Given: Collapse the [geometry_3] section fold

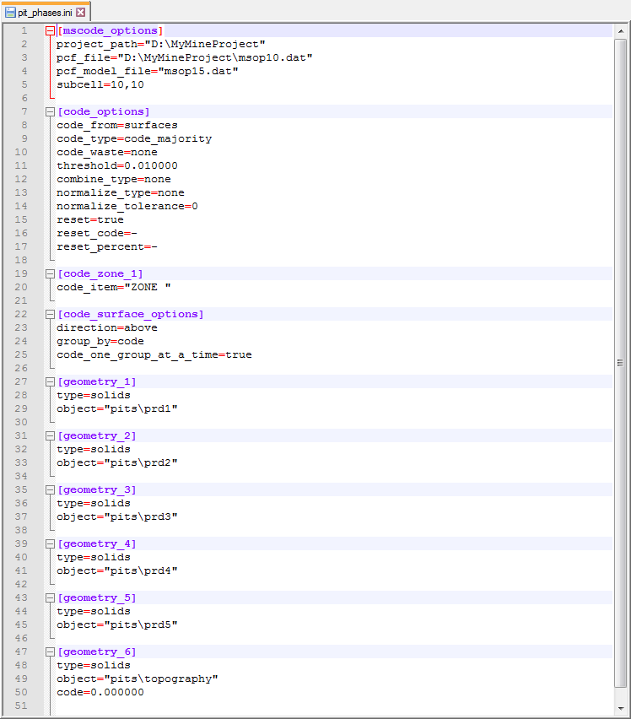Looking at the screenshot, I should point(50,489).
